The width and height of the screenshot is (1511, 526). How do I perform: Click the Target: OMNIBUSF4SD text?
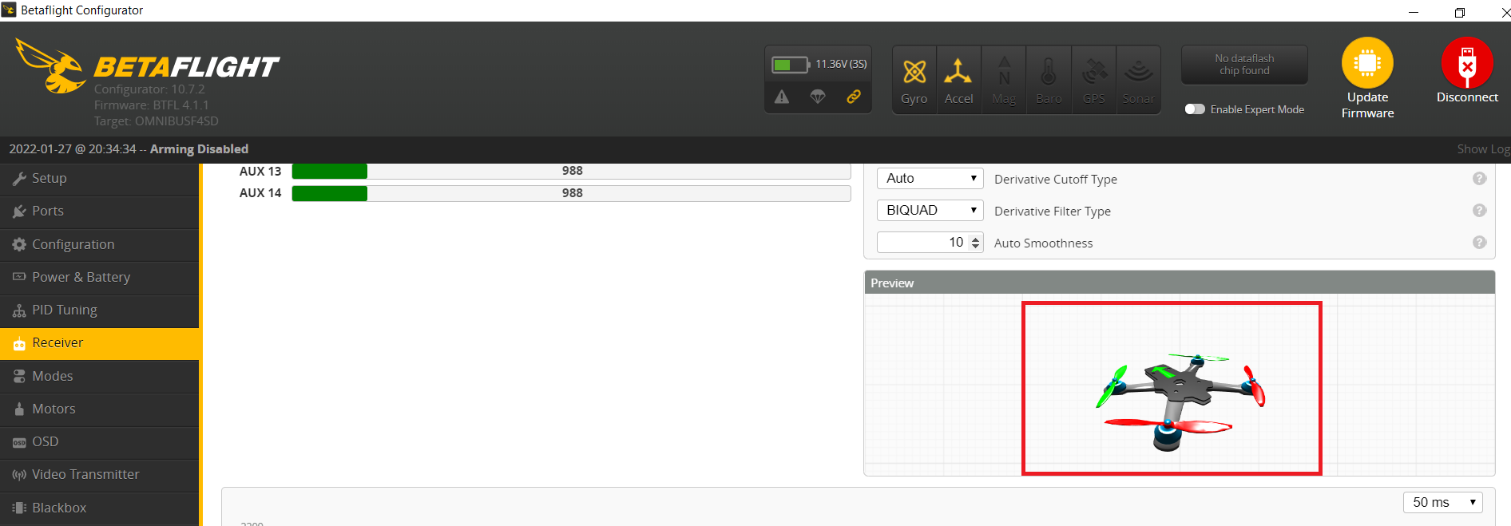point(156,121)
